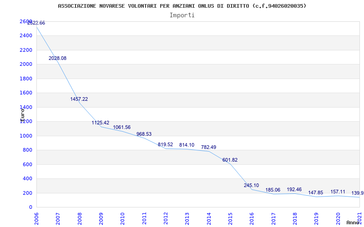Select the 1125.42 data label
Viewport: 364px width, 227px height.
point(101,123)
